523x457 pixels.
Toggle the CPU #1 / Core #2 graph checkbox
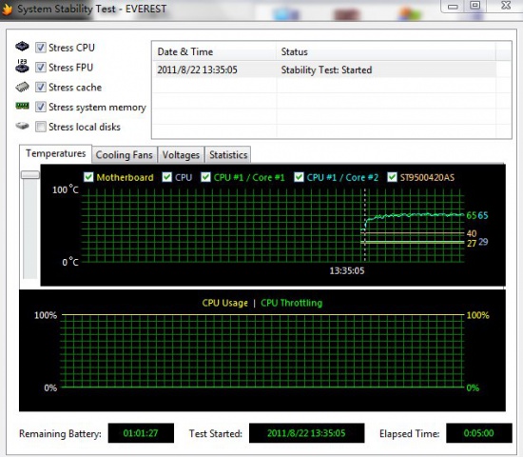299,177
